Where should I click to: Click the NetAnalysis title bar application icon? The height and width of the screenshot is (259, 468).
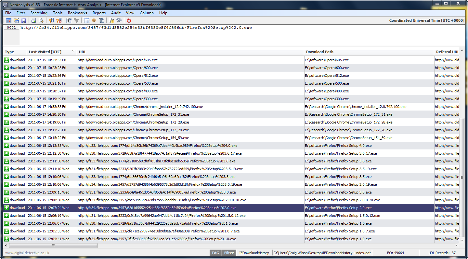[5, 5]
